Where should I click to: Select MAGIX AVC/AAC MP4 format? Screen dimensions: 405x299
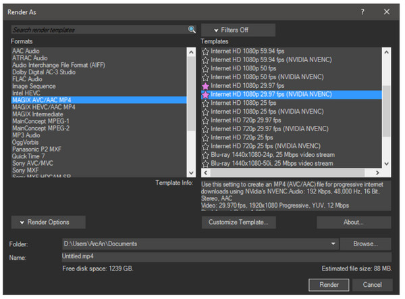[99, 100]
